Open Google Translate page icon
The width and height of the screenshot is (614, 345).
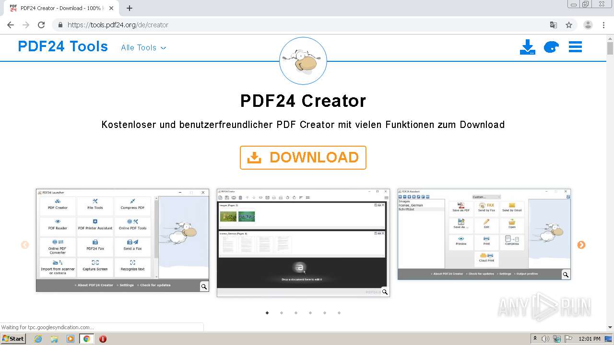[554, 25]
